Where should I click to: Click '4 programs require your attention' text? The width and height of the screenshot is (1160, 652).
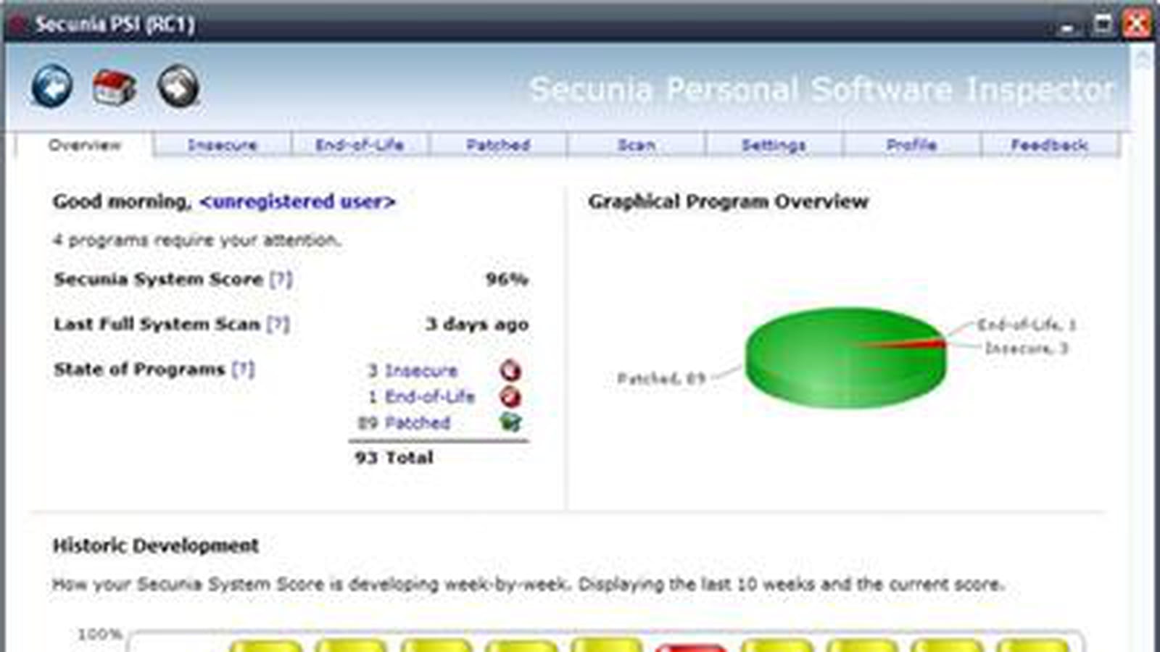(x=196, y=240)
